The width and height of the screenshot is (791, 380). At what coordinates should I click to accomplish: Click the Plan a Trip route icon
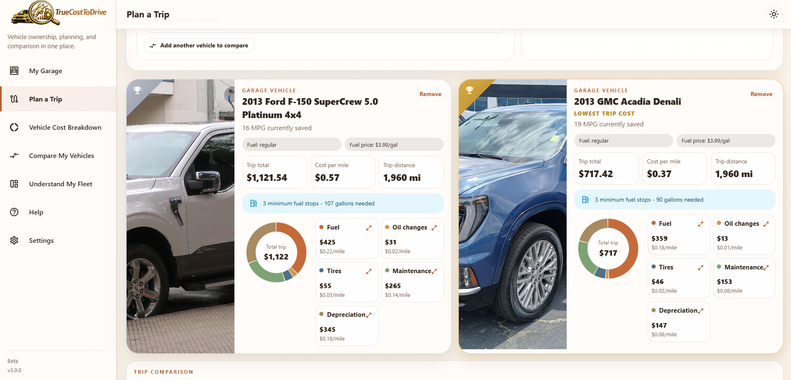click(14, 99)
